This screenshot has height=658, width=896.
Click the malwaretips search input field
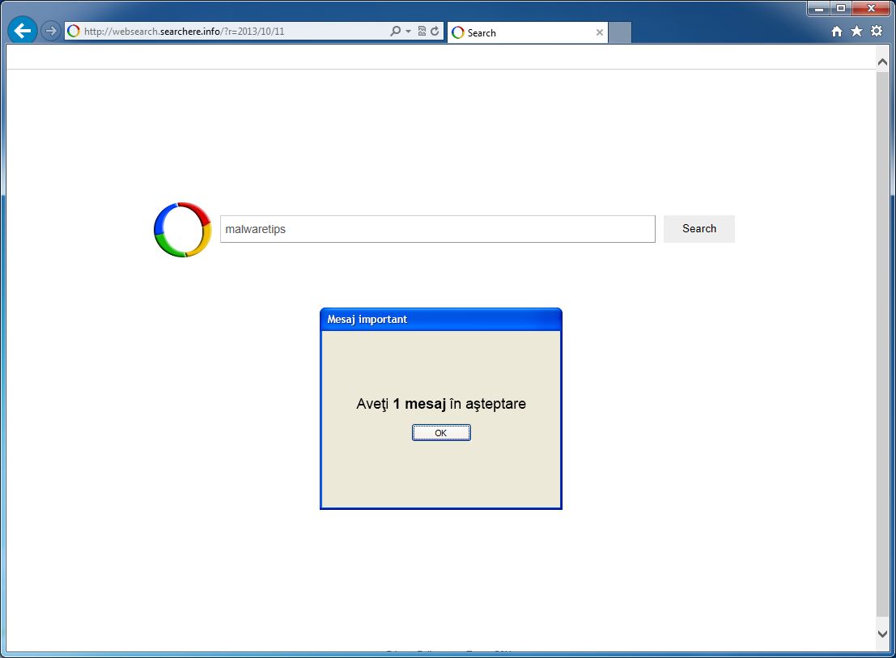pos(437,229)
